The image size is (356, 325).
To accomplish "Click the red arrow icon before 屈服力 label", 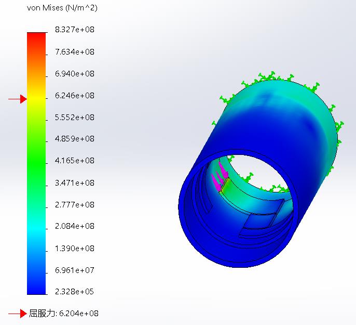I will click(18, 314).
